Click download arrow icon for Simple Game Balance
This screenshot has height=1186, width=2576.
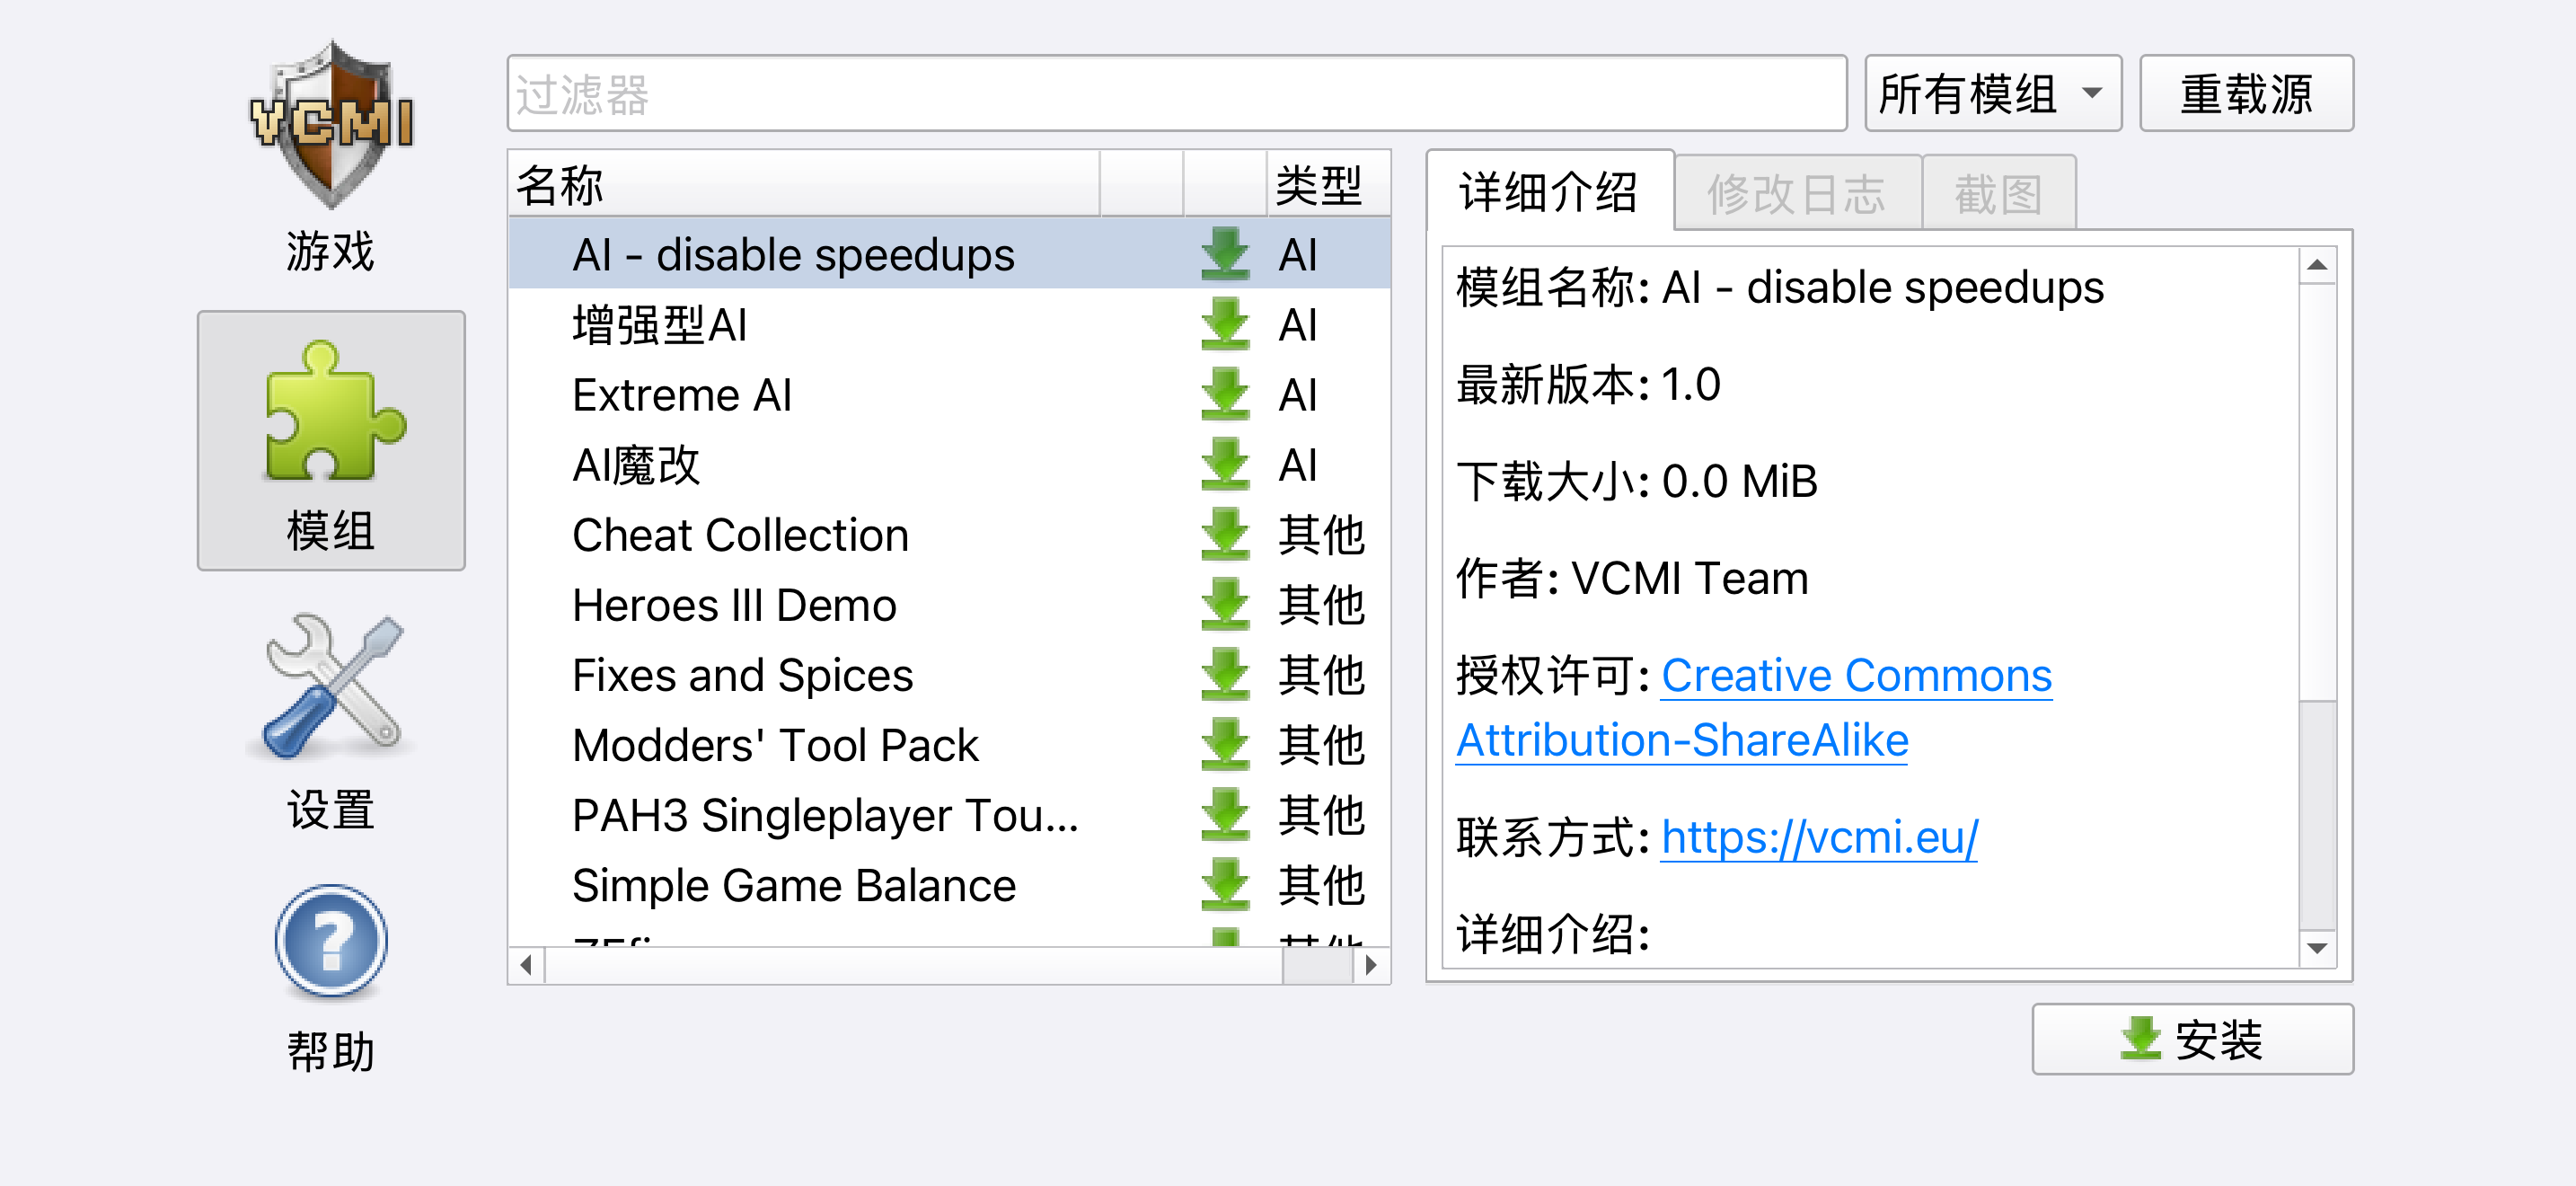1225,884
